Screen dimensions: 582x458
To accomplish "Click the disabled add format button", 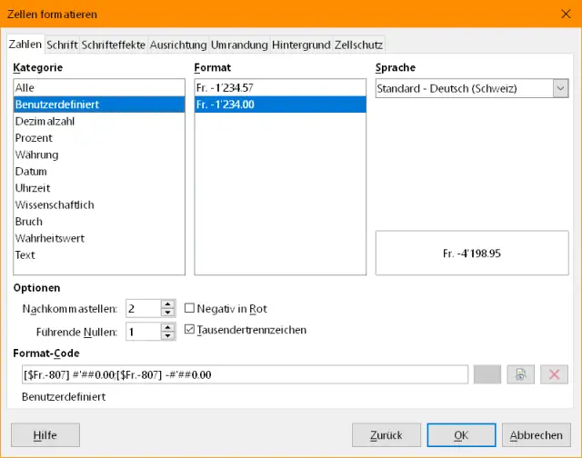I will [487, 374].
